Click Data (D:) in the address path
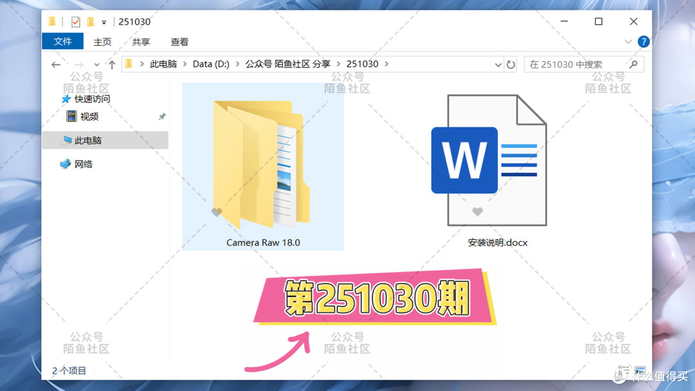Screen dimensions: 695x391 (211, 64)
